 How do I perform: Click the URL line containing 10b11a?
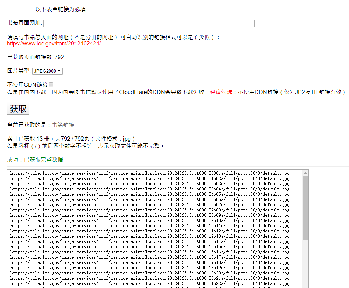tap(150, 226)
